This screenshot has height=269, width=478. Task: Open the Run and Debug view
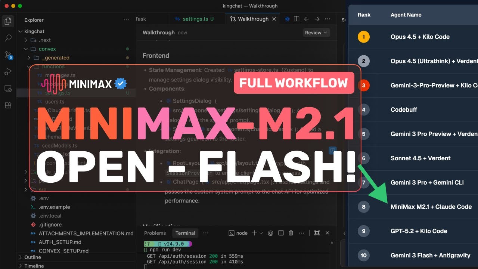(x=8, y=72)
